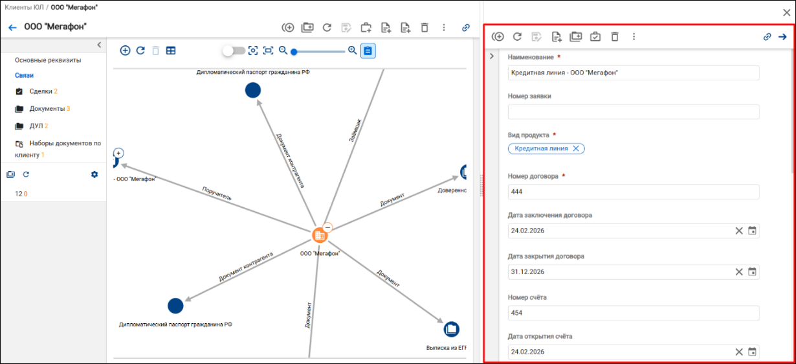Open Основные реквизиты section
This screenshot has width=796, height=364.
click(x=48, y=60)
